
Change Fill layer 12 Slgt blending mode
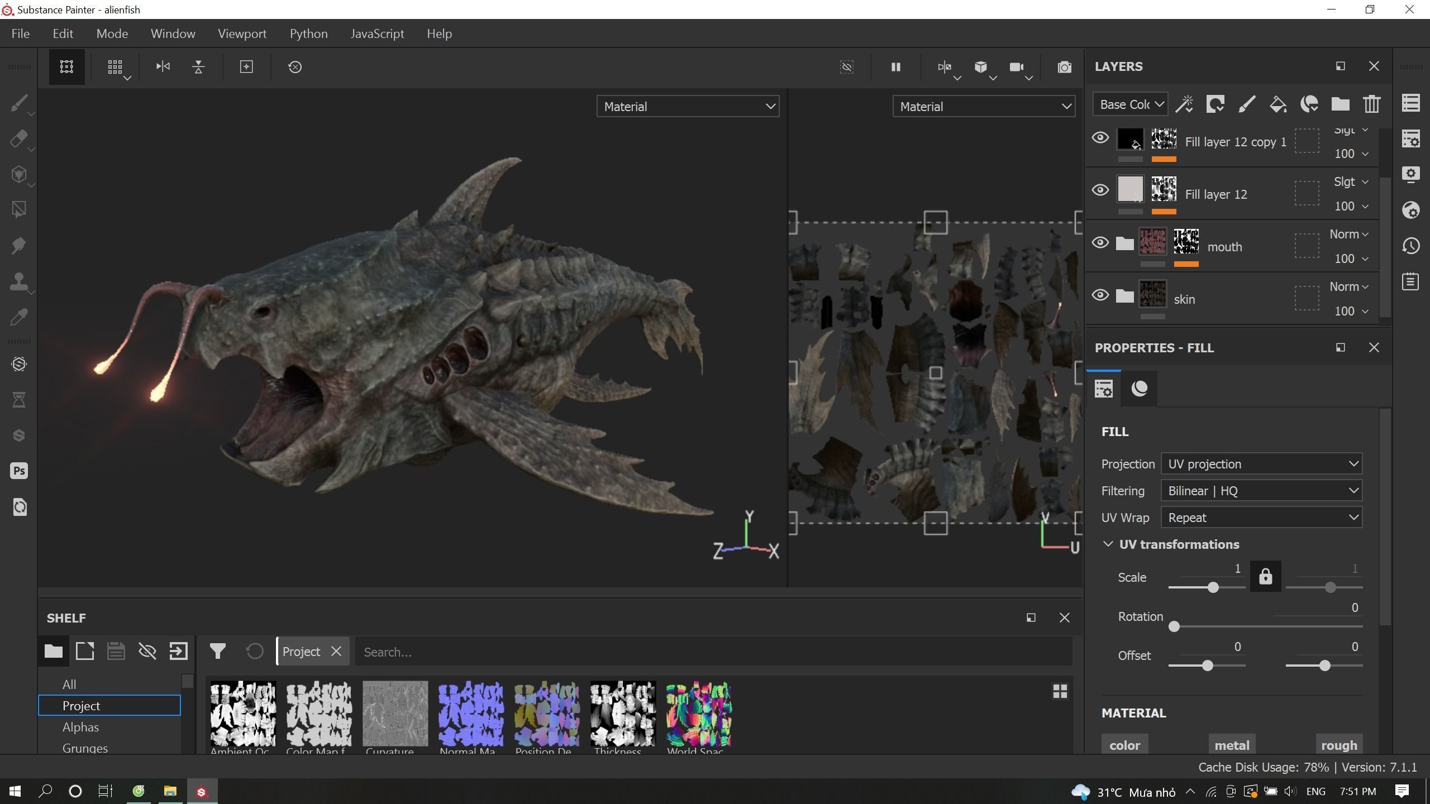coord(1351,182)
